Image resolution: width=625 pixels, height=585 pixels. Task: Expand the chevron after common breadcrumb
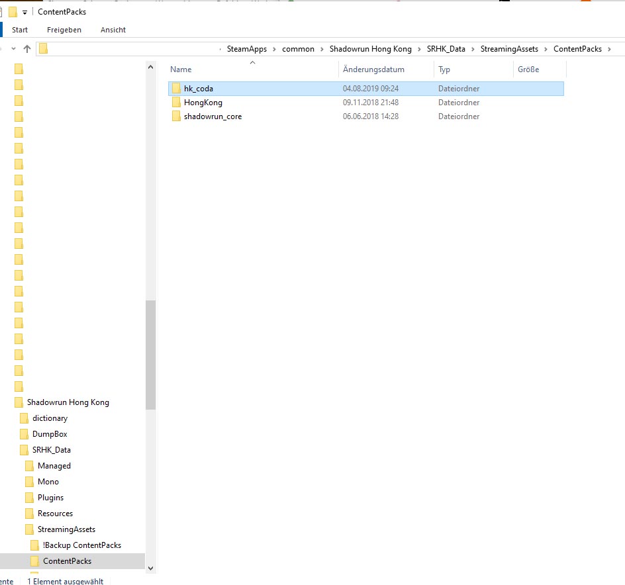(x=322, y=50)
